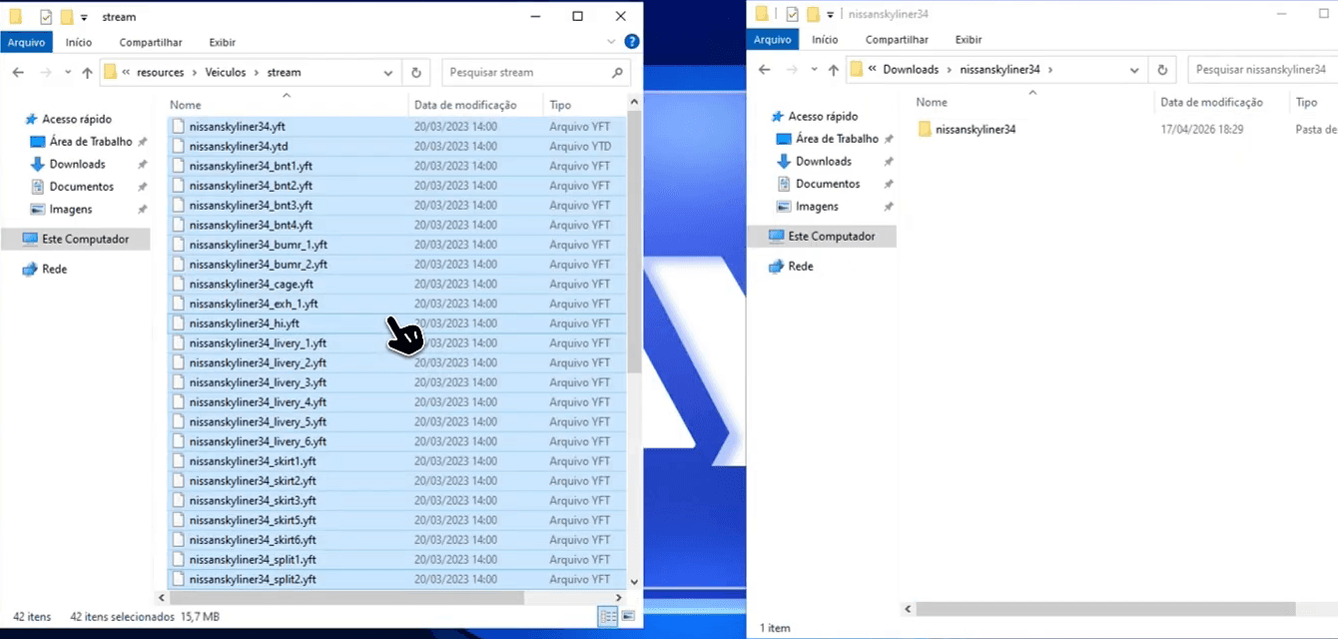
Task: Go up one level in the nissanskyliner34 window
Action: pyautogui.click(x=834, y=70)
